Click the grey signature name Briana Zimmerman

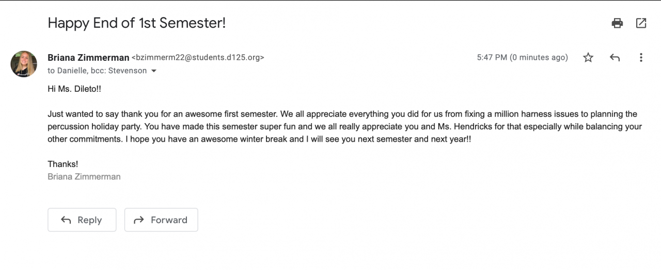[84, 177]
